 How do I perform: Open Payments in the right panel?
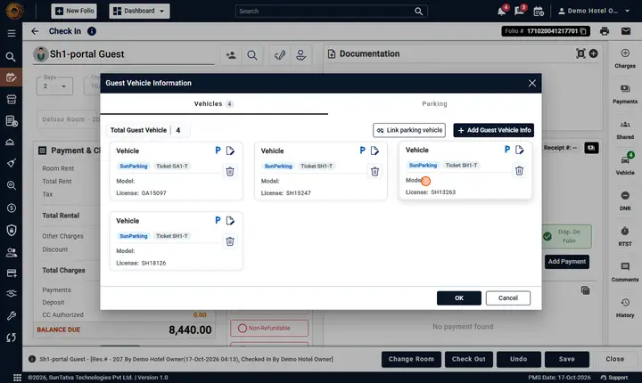tap(625, 94)
